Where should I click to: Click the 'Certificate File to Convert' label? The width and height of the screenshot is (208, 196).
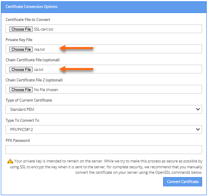click(x=28, y=20)
